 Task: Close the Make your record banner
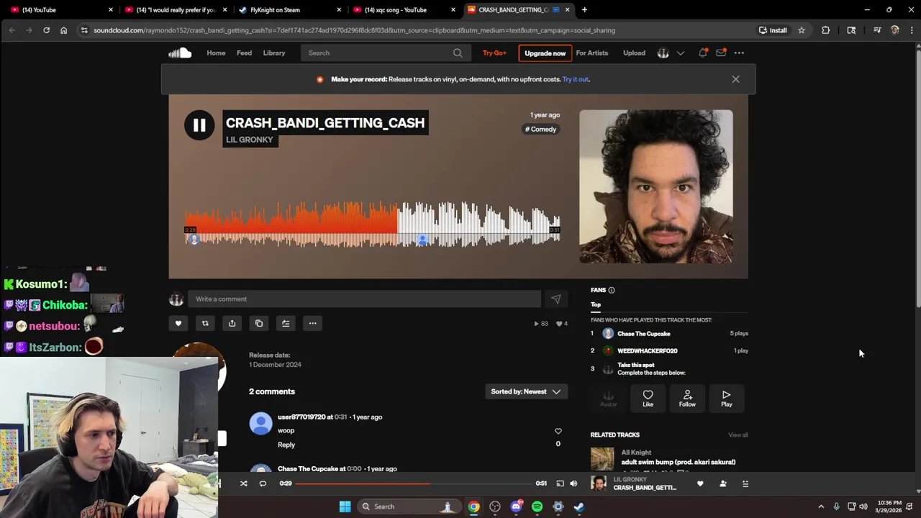(x=735, y=79)
